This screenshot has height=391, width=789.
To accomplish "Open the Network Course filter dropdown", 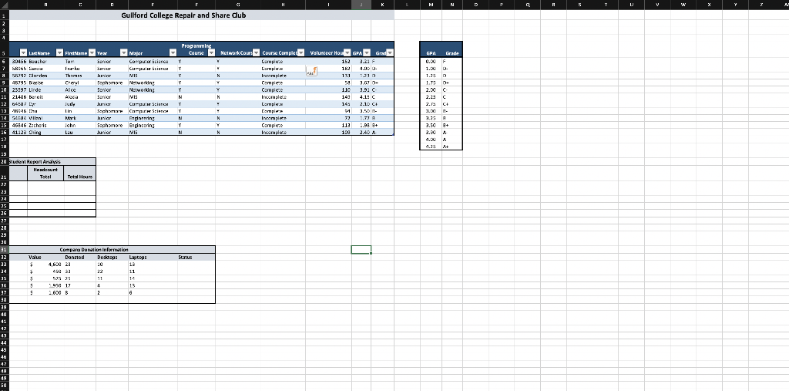I will (256, 53).
